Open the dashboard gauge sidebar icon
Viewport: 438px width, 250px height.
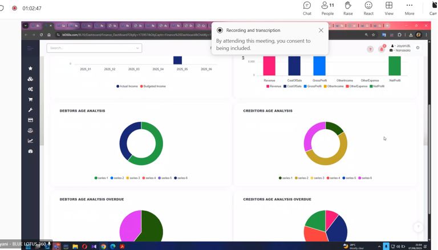coord(30,151)
